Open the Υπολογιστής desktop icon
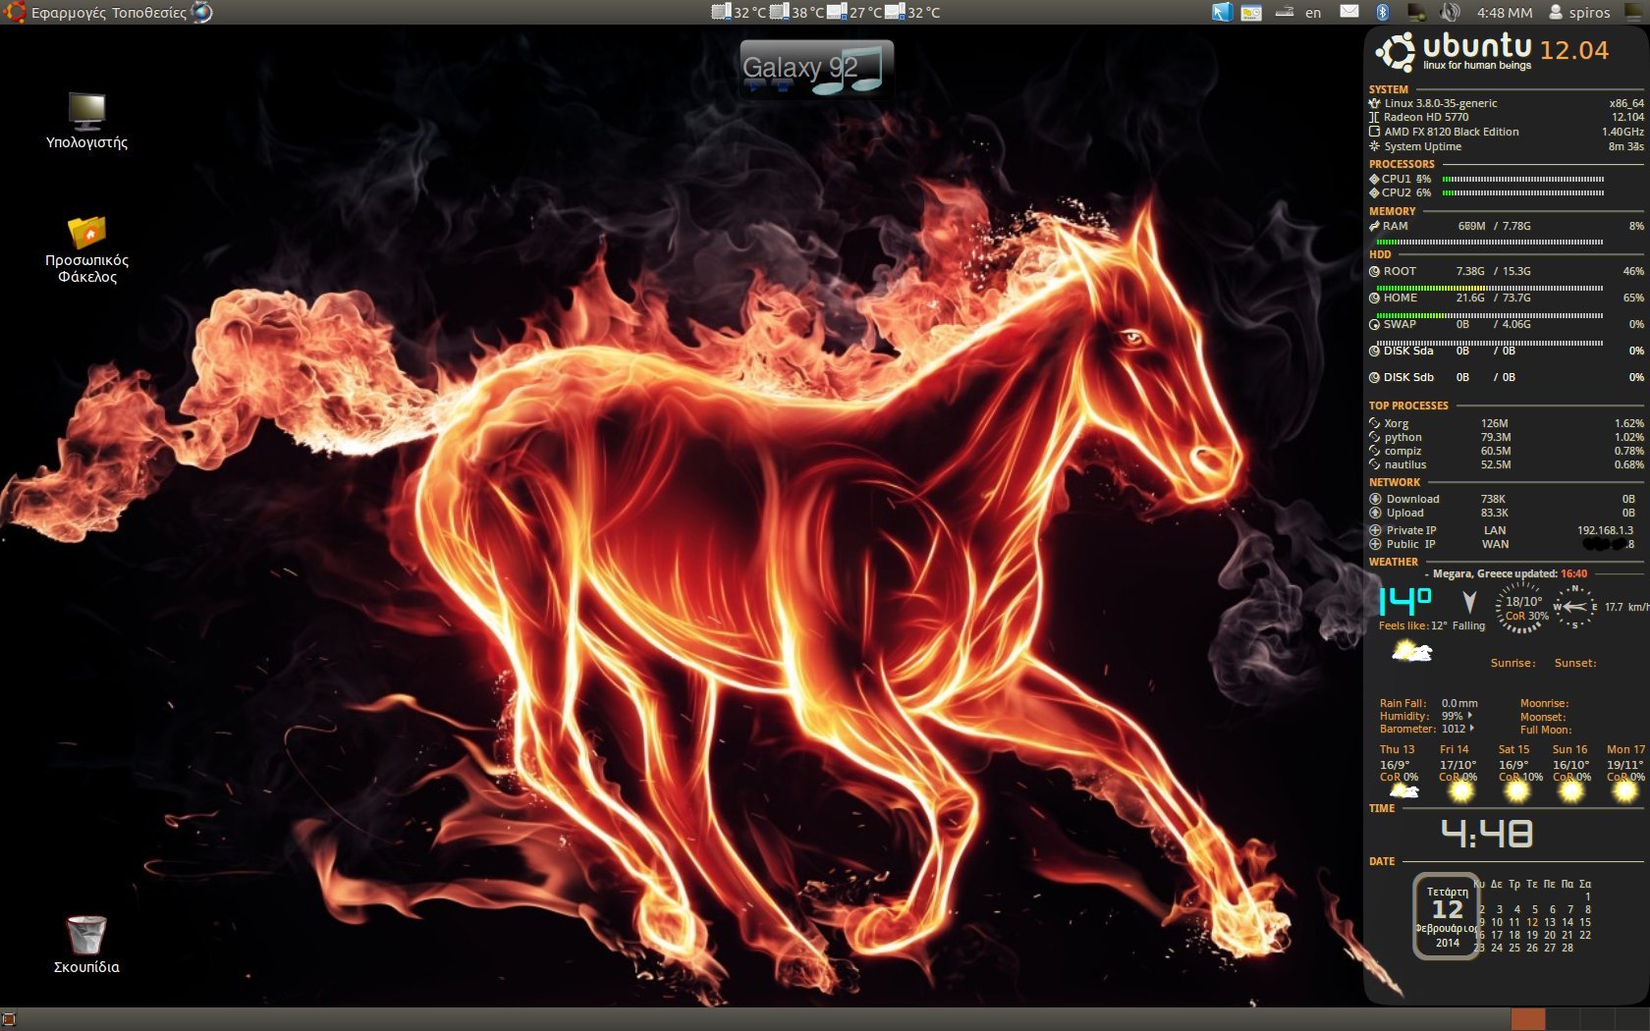The image size is (1650, 1031). coord(86,112)
